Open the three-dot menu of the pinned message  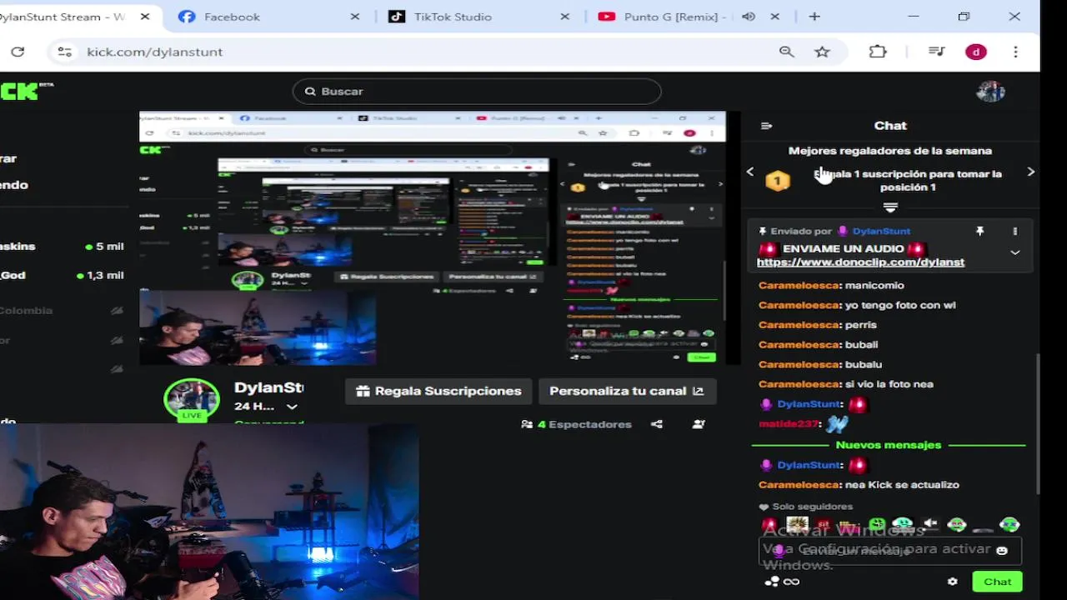[x=1014, y=231]
